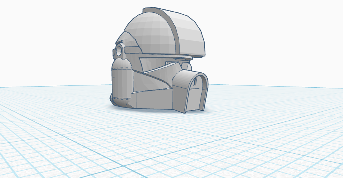Select the circular ring hole on helmet

[119, 51]
